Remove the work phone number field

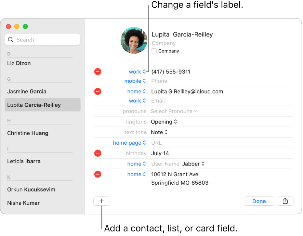coord(98,72)
